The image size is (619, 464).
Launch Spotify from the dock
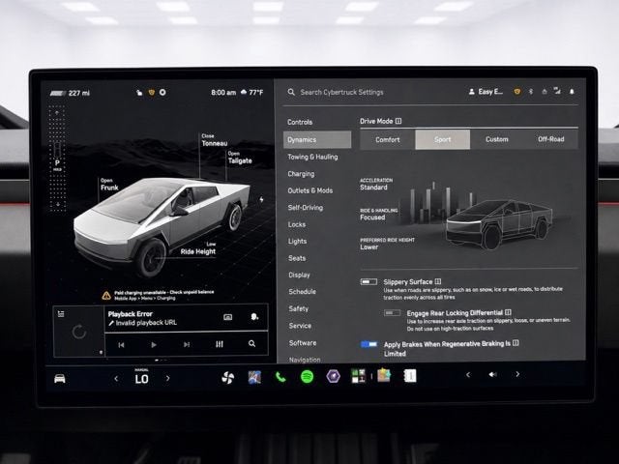click(x=308, y=377)
